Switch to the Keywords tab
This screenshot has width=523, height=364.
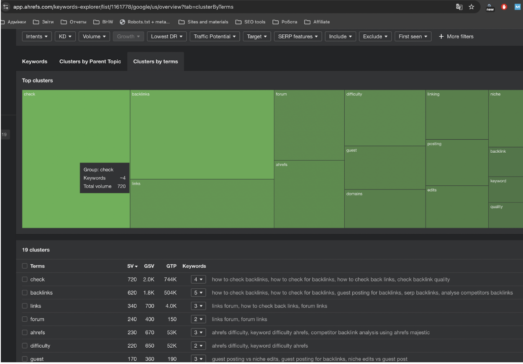tap(35, 62)
